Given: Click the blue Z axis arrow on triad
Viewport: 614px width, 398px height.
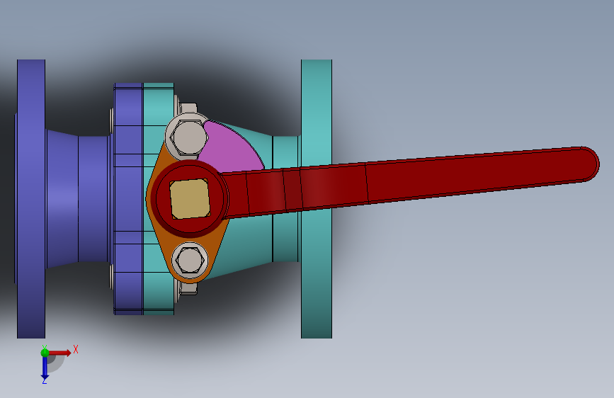Looking at the screenshot, I should coord(45,368).
